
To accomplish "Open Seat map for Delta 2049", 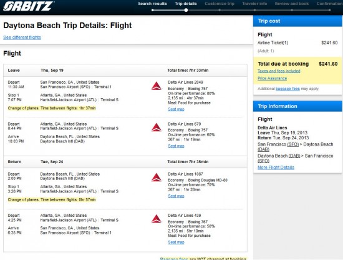I will tap(176, 109).
